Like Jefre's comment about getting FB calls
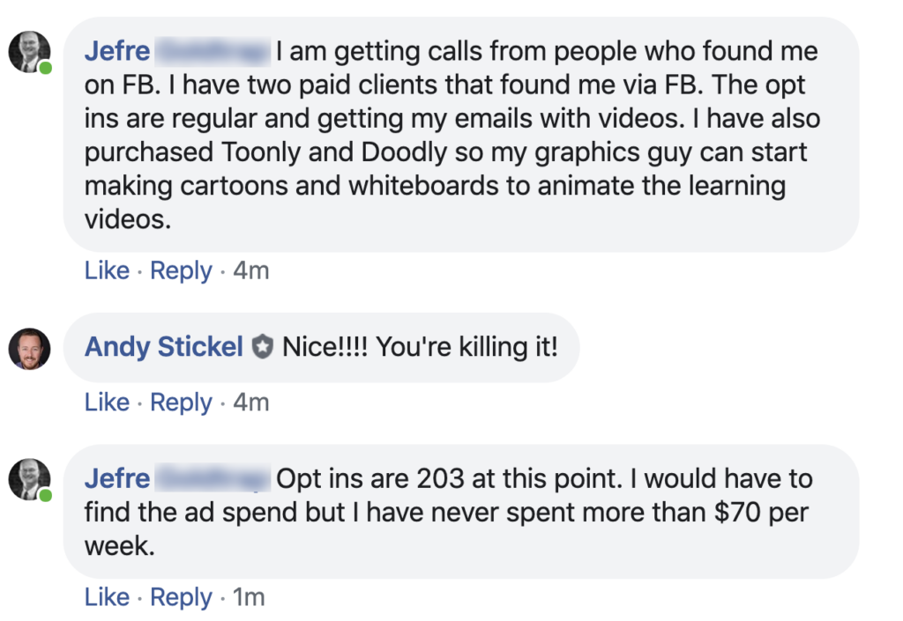 (x=107, y=270)
